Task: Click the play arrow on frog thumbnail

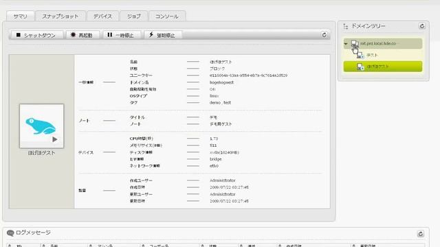Action: 55,139
